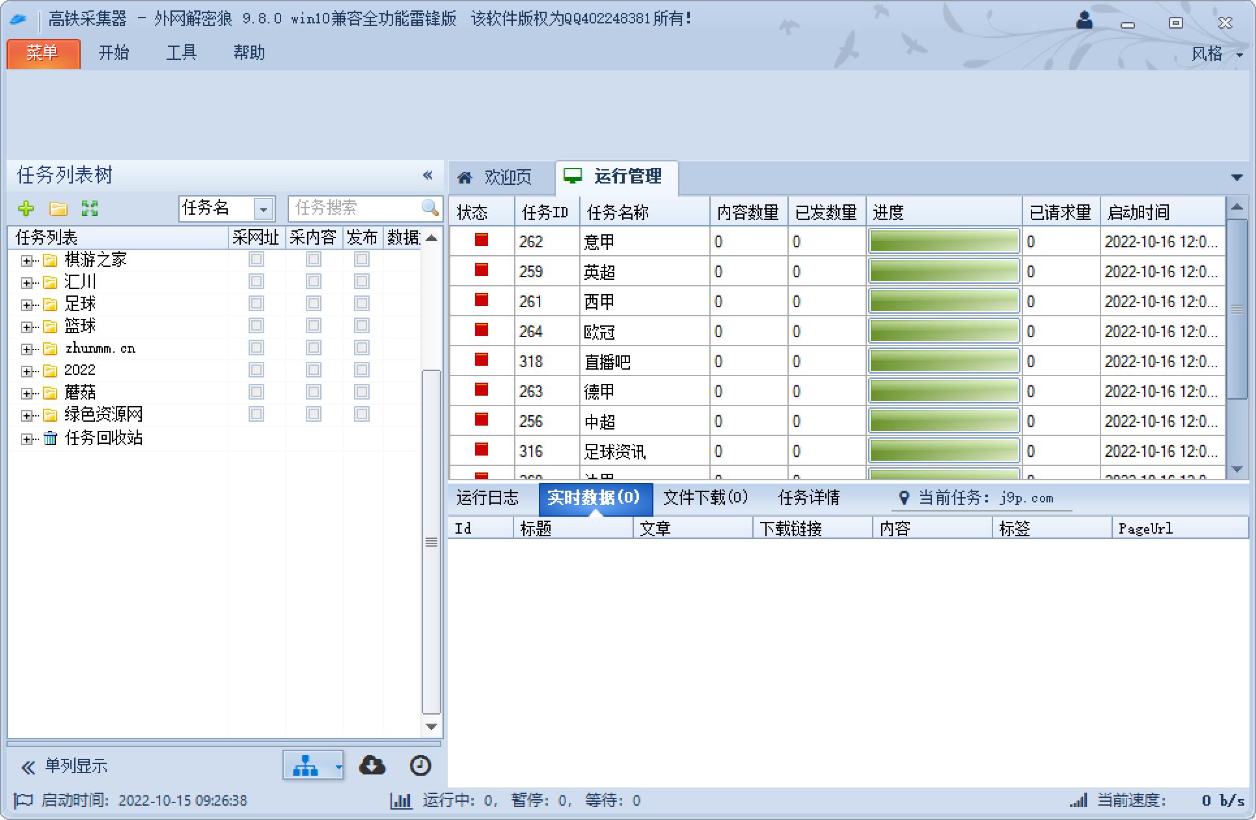Click the bar chart icon in status bar

(x=402, y=800)
